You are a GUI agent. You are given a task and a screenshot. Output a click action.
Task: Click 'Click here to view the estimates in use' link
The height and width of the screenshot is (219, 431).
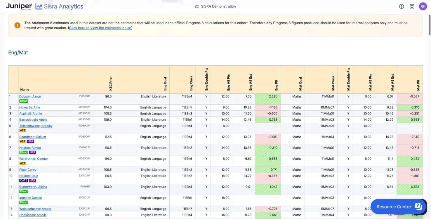coord(100,28)
